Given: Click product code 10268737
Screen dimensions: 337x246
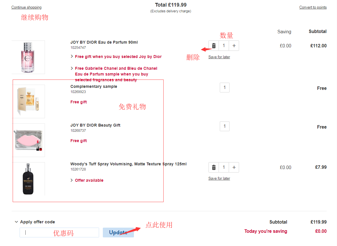Looking at the screenshot, I should [x=78, y=130].
